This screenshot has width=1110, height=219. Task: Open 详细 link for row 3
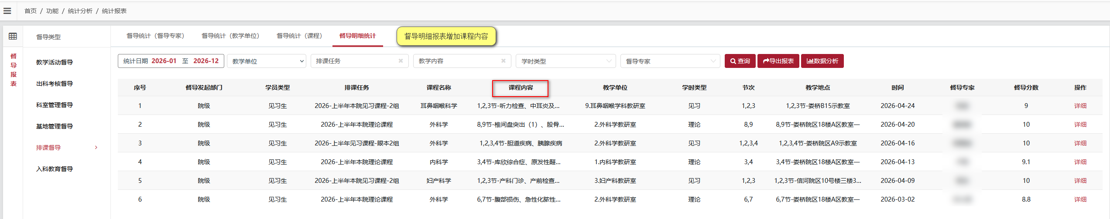click(x=1080, y=143)
